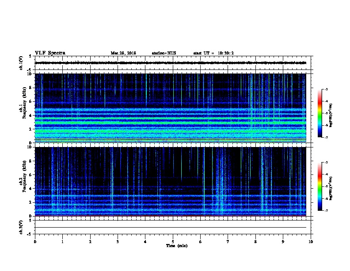Click the "6" tick on the Time axis
This screenshot has width=350, height=271.
[x=201, y=242]
